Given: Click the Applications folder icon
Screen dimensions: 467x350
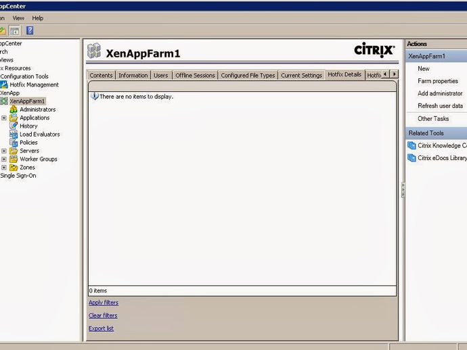Looking at the screenshot, I should [x=14, y=118].
